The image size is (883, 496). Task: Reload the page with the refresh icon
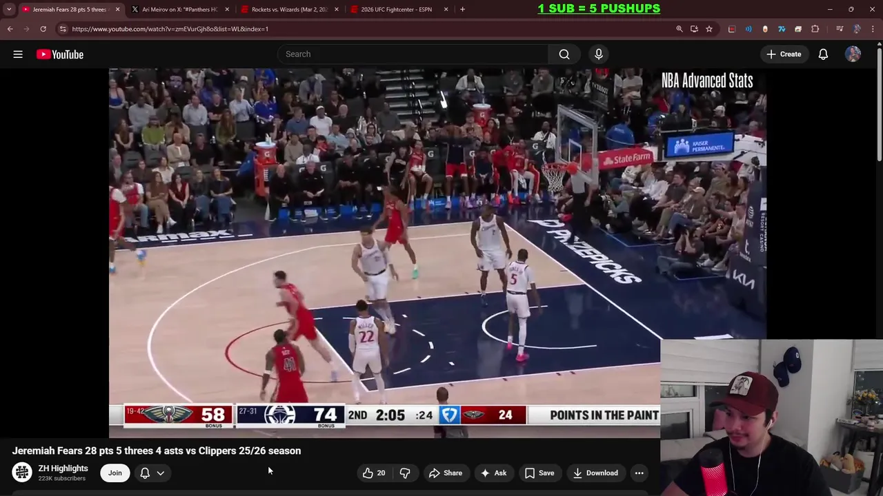(43, 29)
